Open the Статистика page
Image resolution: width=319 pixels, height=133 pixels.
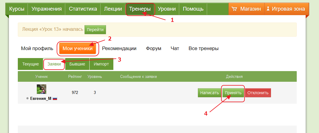pyautogui.click(x=83, y=9)
